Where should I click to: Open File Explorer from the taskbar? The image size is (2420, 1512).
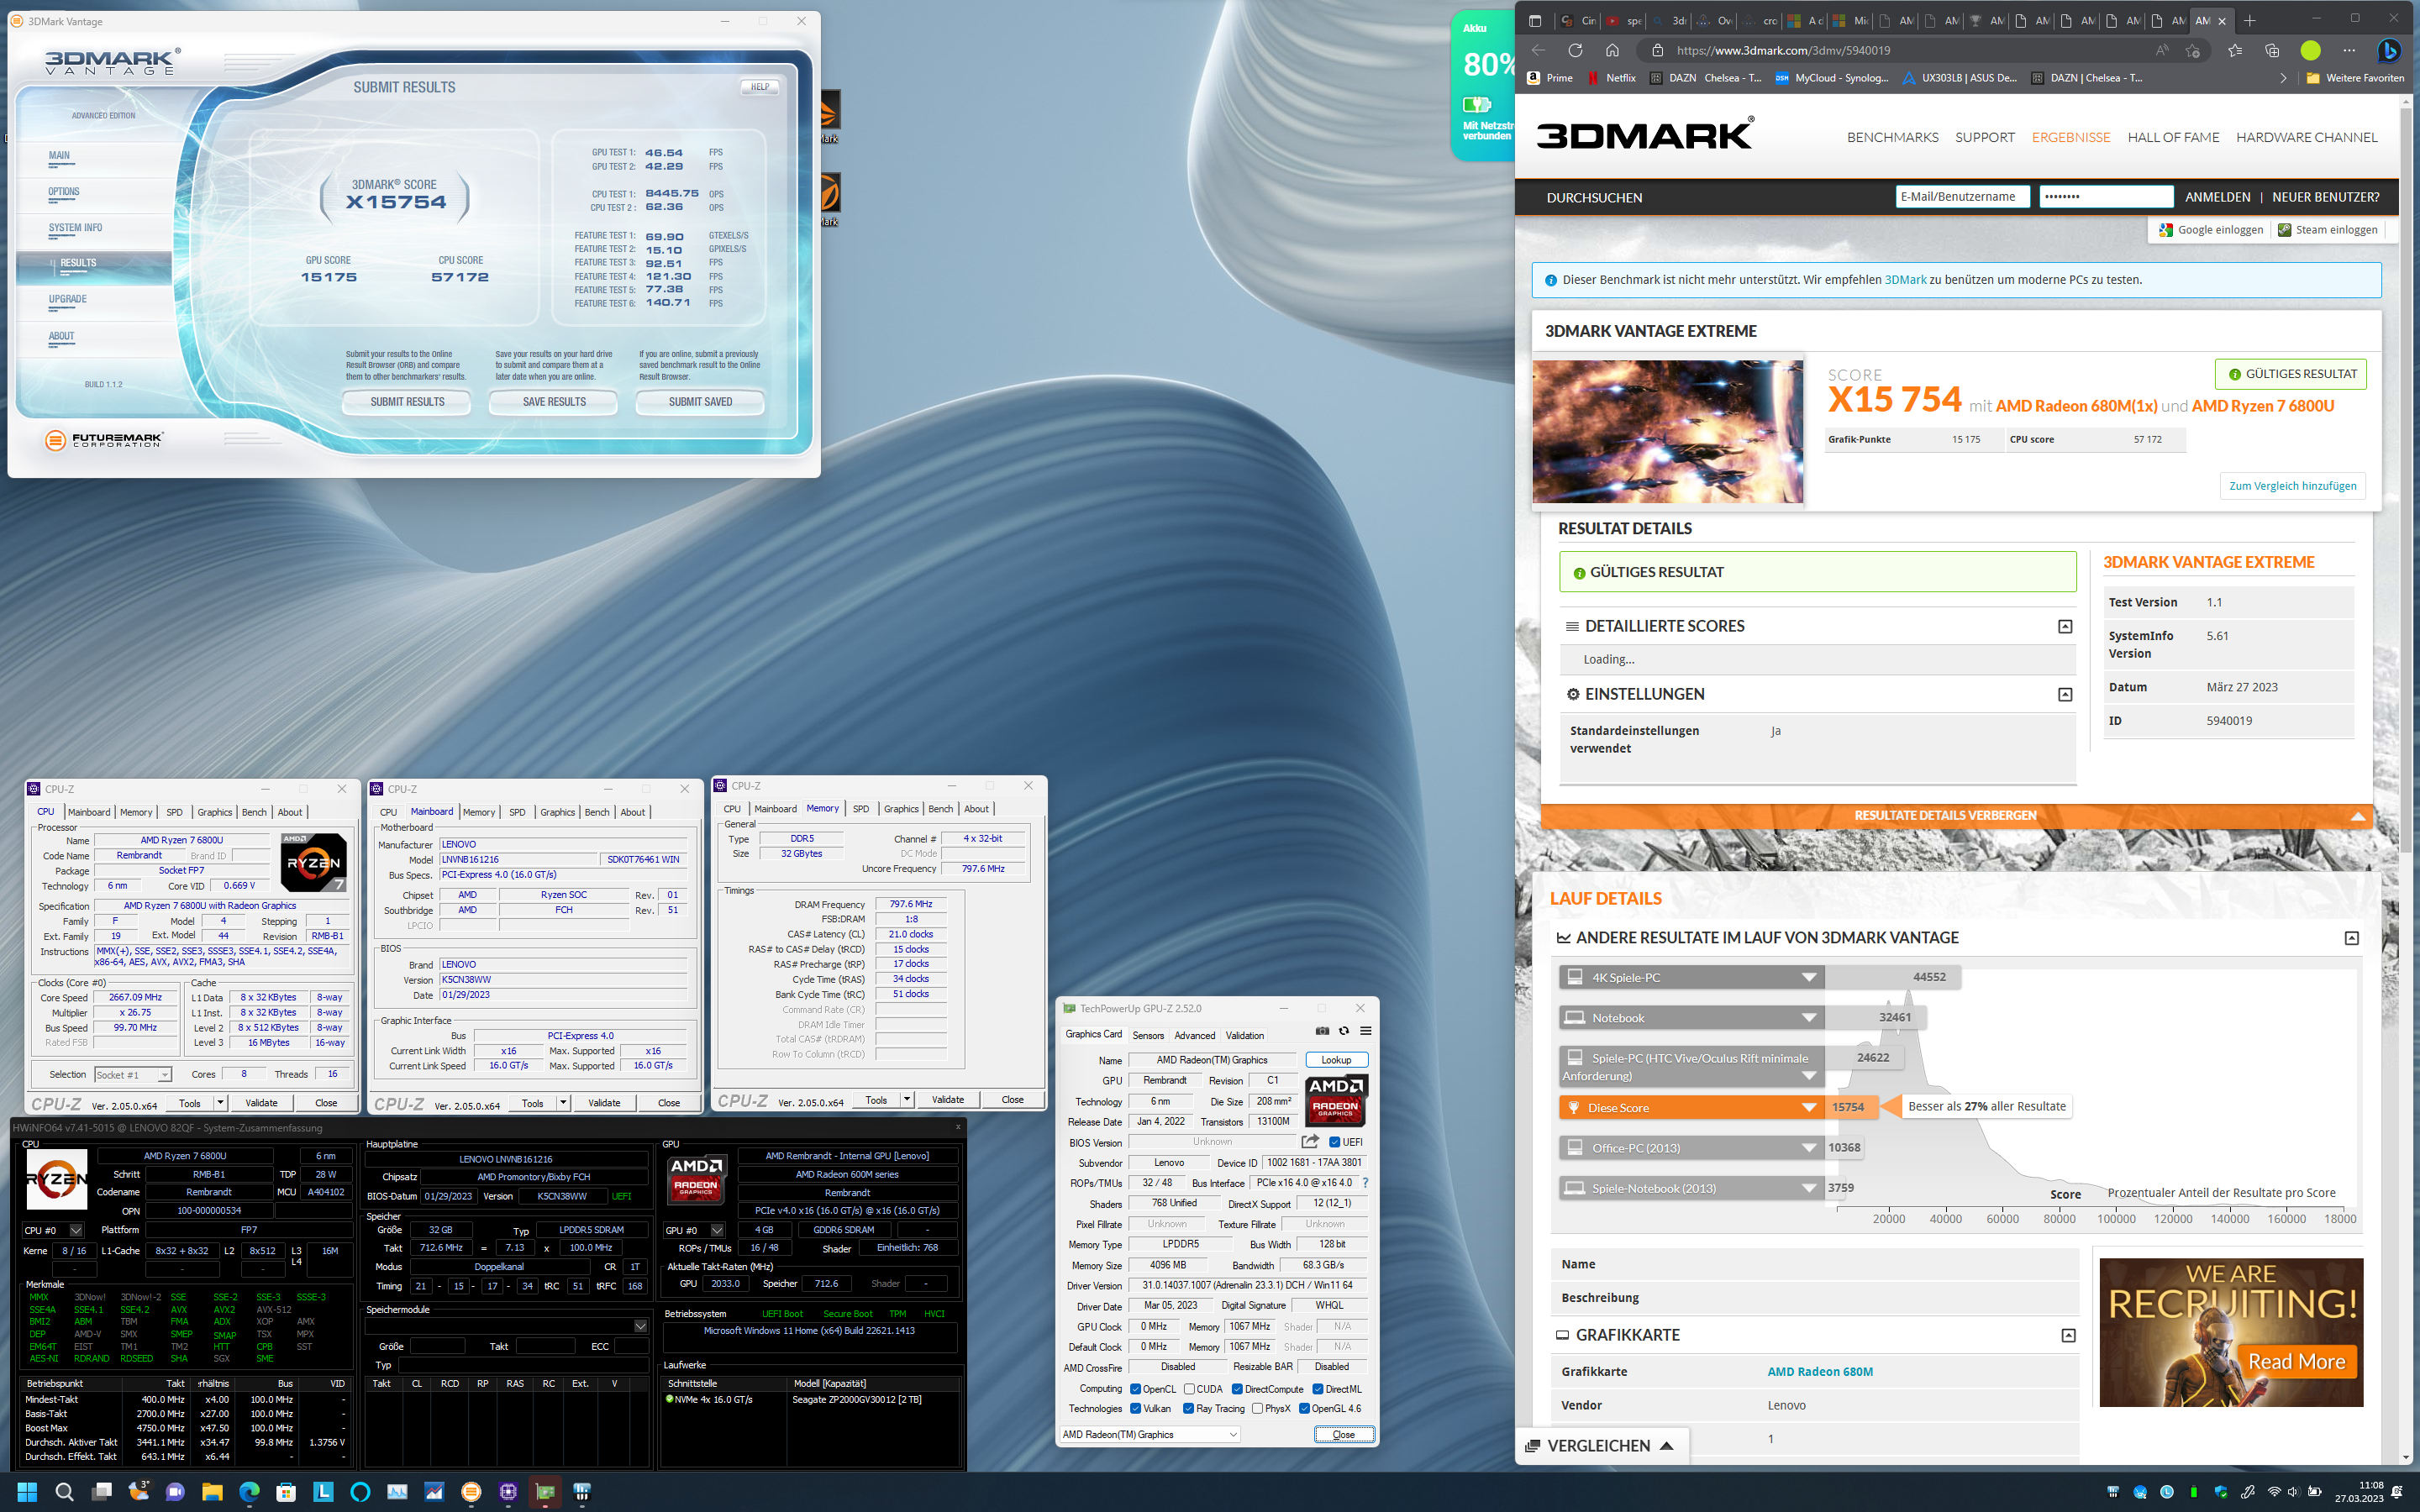212,1492
